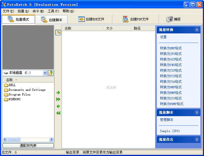Click 总文件: 0 status bar text
204x156 pixels.
coord(9,152)
